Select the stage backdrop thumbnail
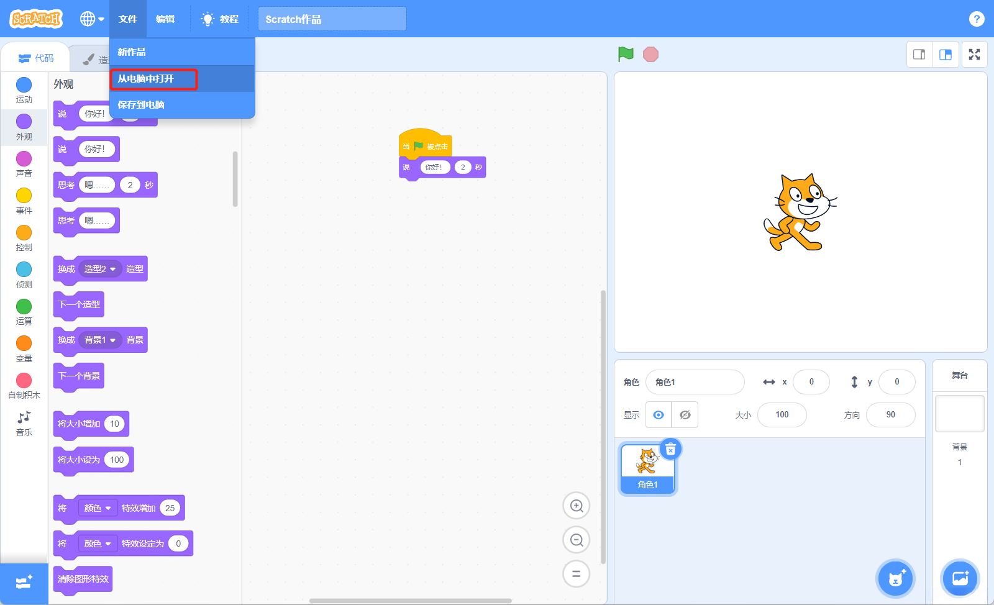The width and height of the screenshot is (994, 605). pyautogui.click(x=960, y=414)
